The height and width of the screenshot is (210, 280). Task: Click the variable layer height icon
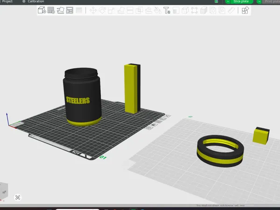coord(79,10)
